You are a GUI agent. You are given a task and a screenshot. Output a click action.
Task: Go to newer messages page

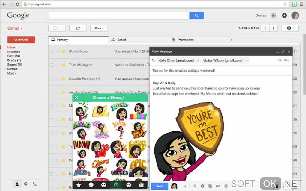click(265, 28)
